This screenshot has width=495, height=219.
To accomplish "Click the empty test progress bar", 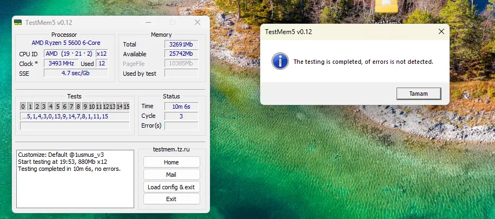I will (75, 126).
